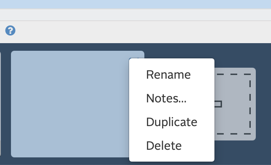Select the partially visible card at the left edge

(x=0, y=104)
